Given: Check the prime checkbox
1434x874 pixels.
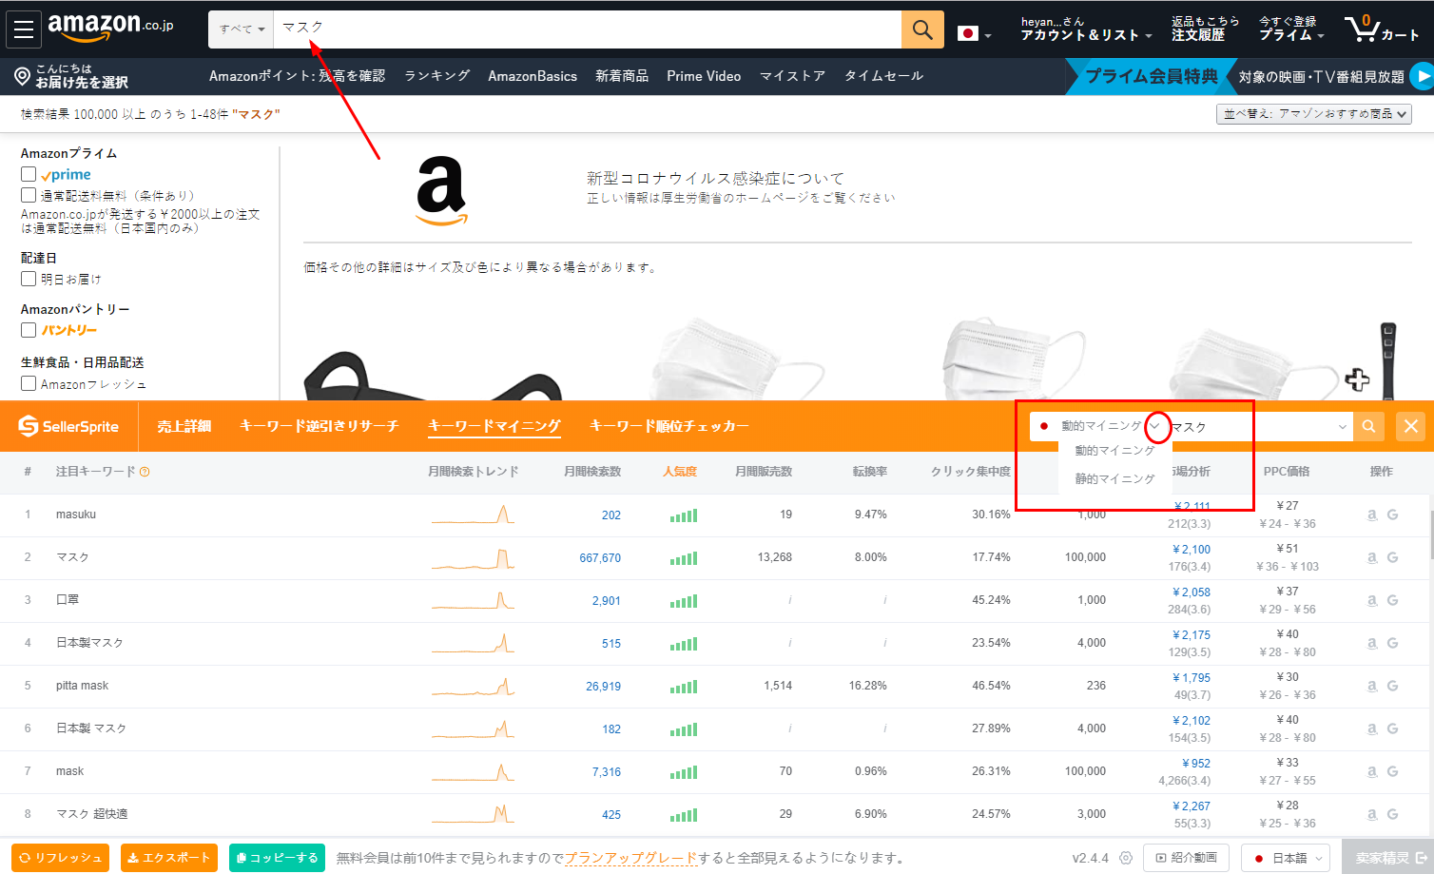Looking at the screenshot, I should coord(29,174).
